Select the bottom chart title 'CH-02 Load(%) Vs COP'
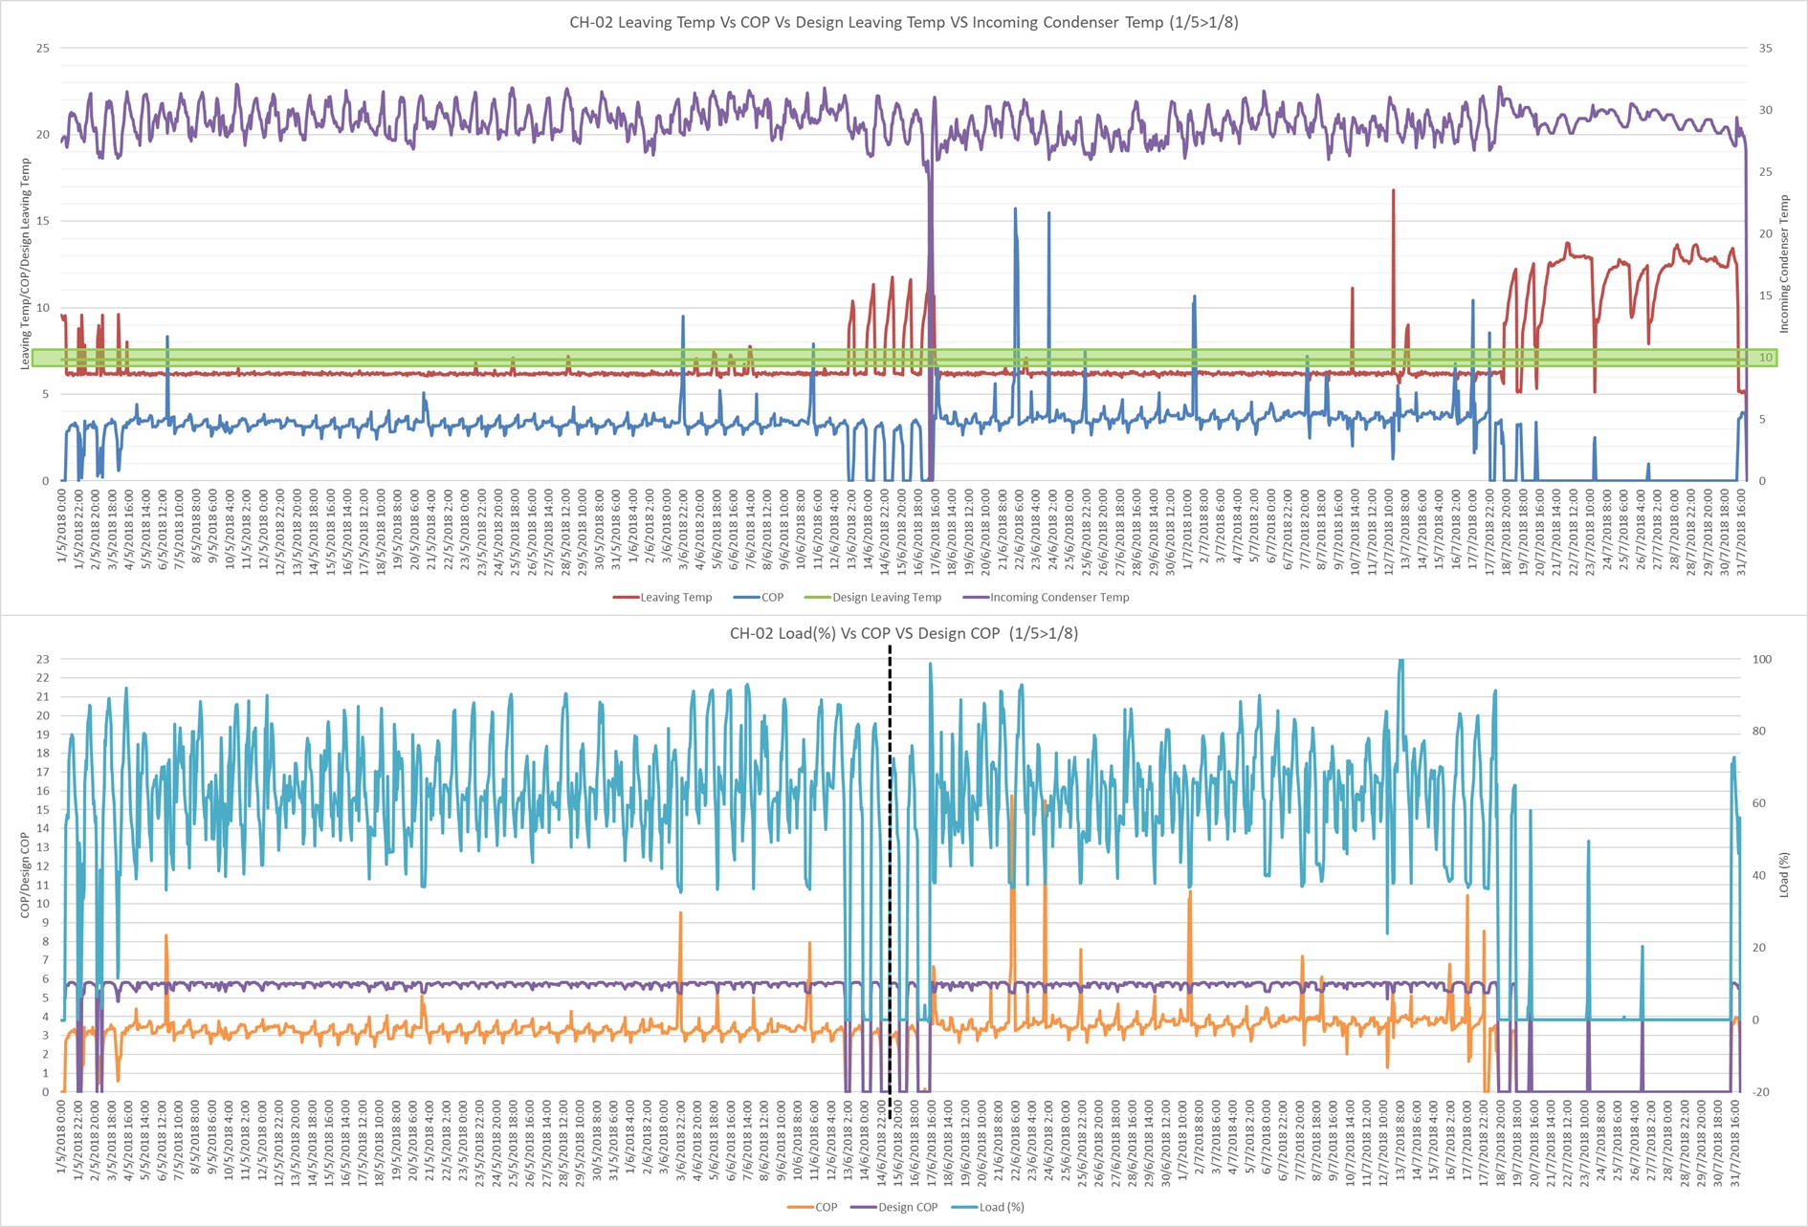Image resolution: width=1808 pixels, height=1227 pixels. 903,633
